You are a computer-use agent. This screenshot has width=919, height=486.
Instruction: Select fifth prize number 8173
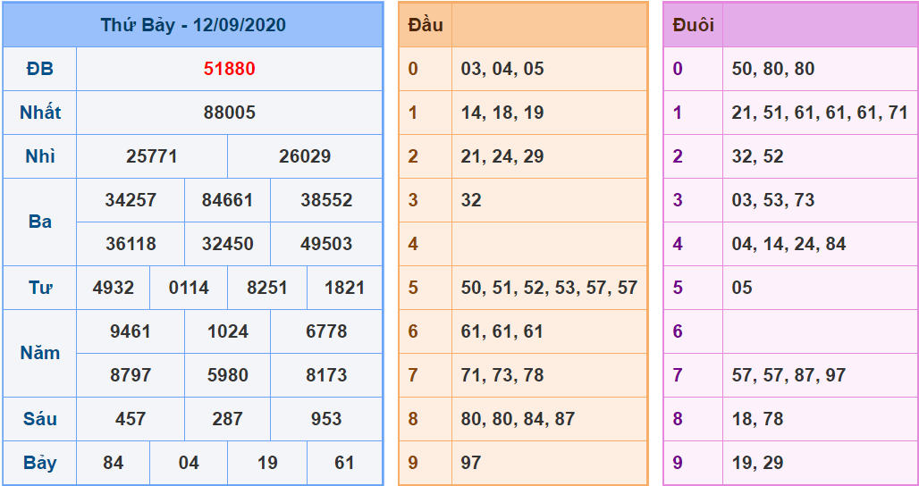coord(326,375)
